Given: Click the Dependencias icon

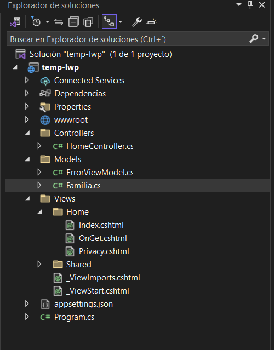Looking at the screenshot, I should click(45, 93).
